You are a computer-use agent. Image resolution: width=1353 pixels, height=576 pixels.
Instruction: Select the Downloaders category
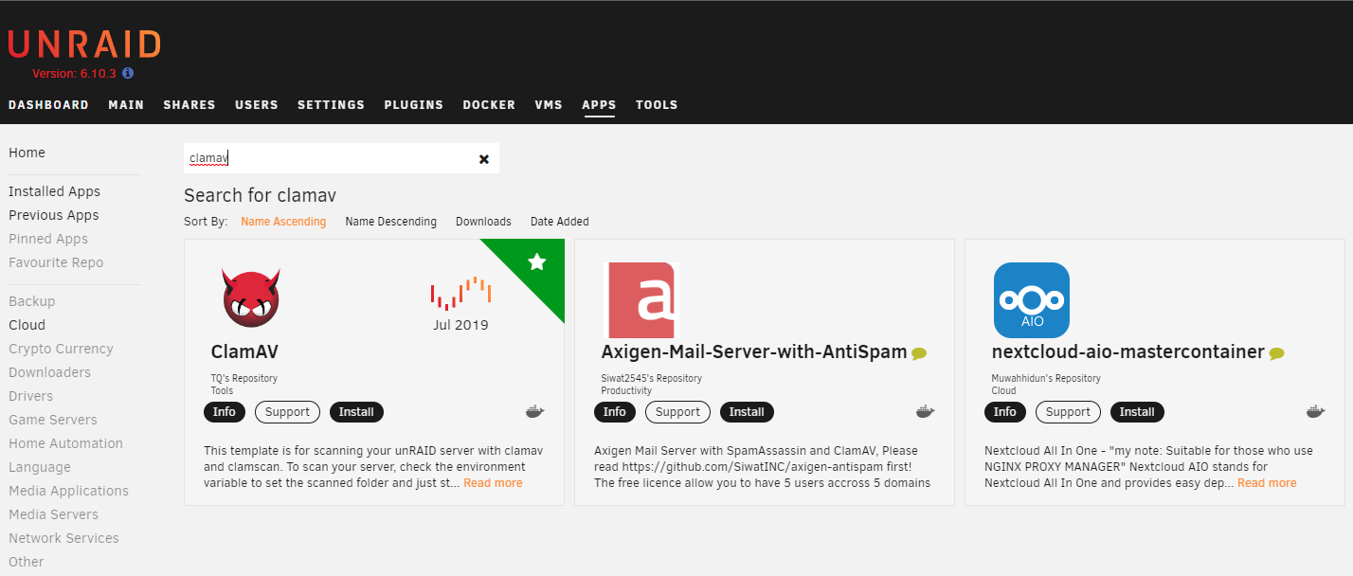(50, 372)
